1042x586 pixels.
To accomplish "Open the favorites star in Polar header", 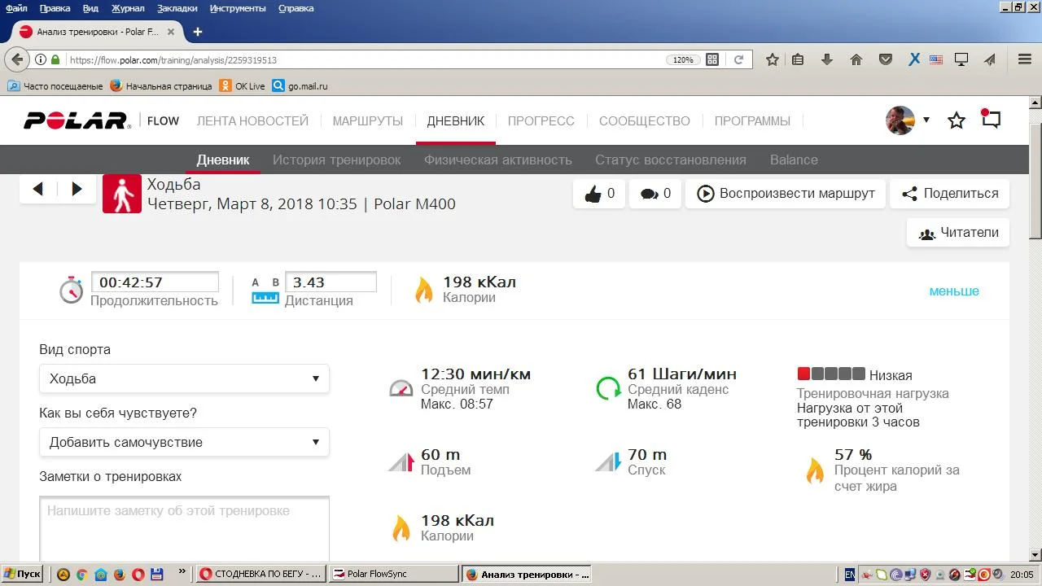I will click(957, 120).
